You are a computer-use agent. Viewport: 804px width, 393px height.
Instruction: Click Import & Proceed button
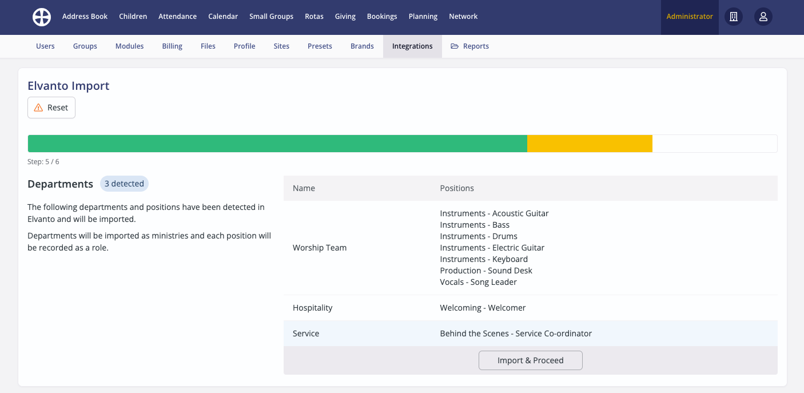531,360
